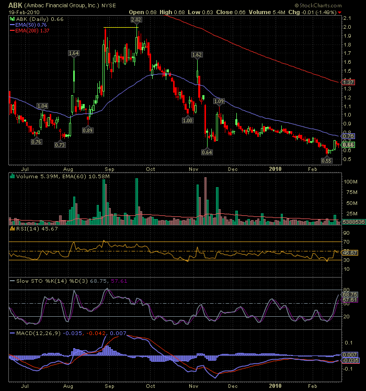Screen dimensions: 366x391
Task: Click the Volume 5.39M, EMA(60) legend
Action: tap(63, 177)
